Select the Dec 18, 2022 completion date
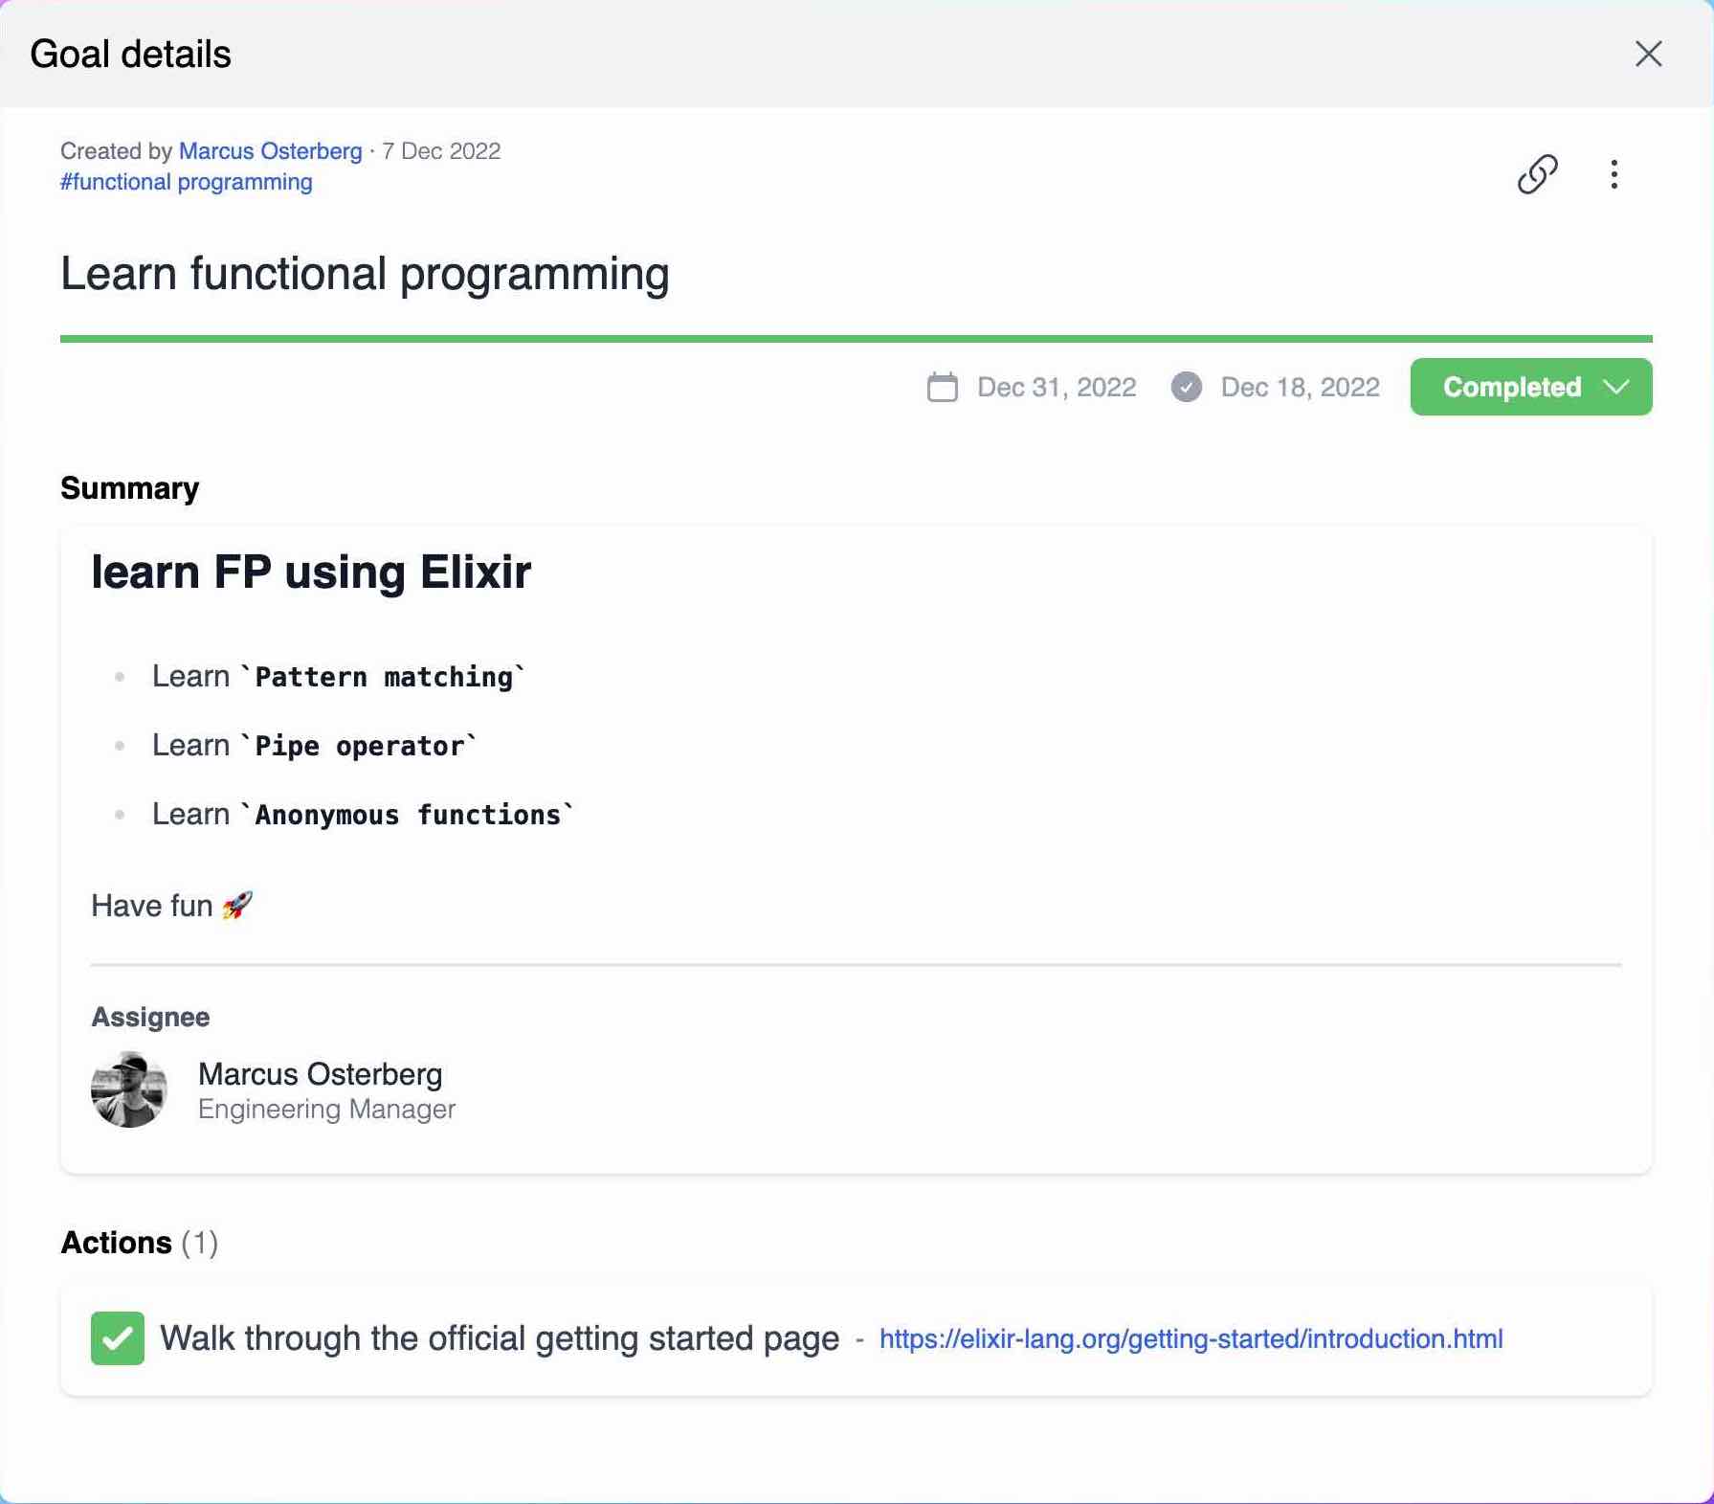Screen dimensions: 1714x1504 (x=1300, y=388)
